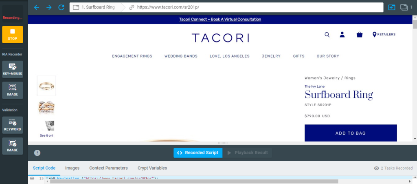This screenshot has width=417, height=184.
Task: Click The Ivy Lane collection link
Action: pyautogui.click(x=315, y=86)
